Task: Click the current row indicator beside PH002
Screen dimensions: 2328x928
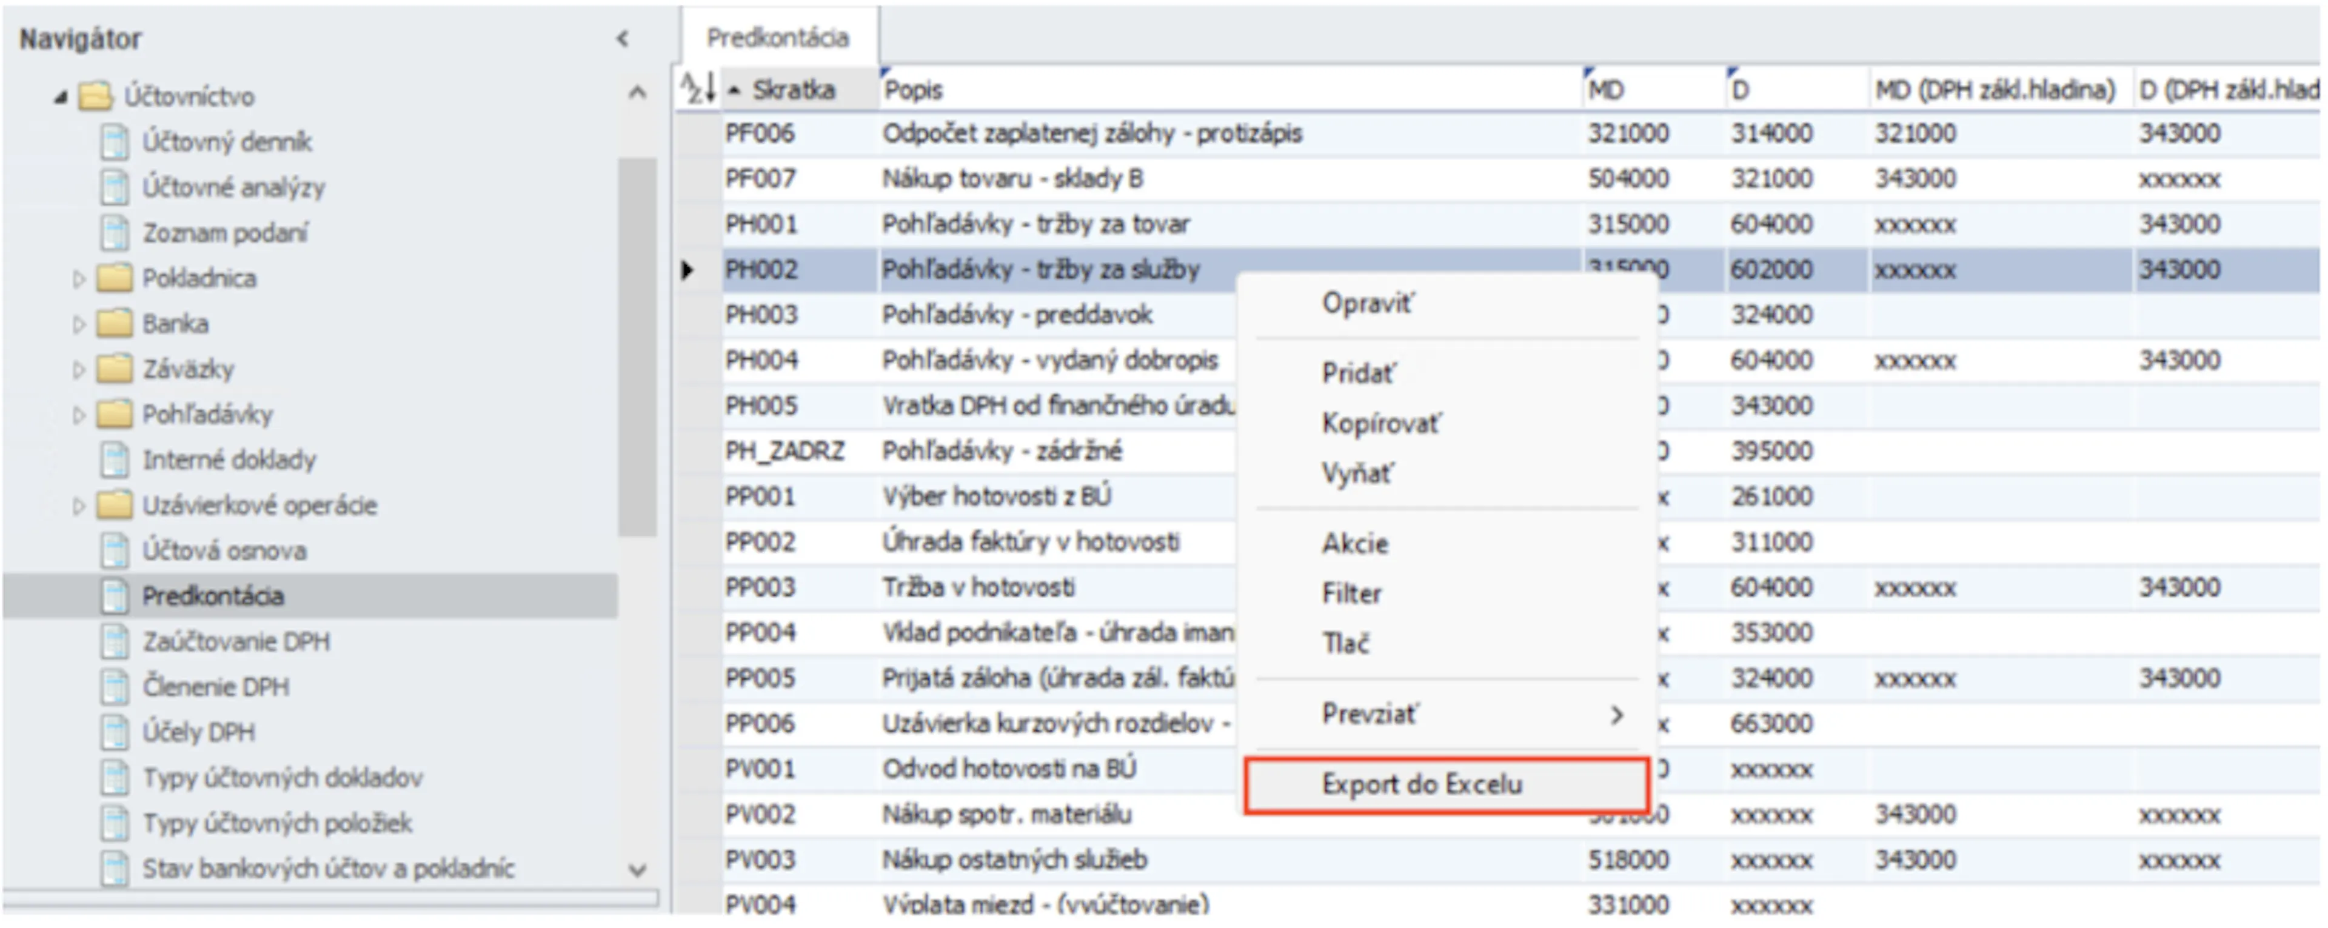Action: tap(687, 270)
